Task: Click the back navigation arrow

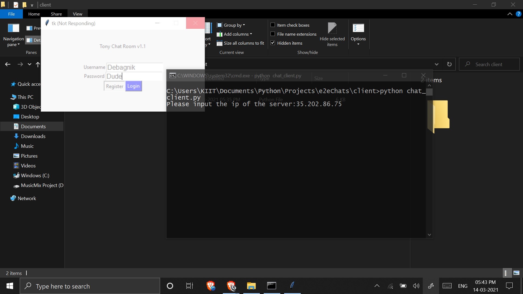Action: tap(7, 64)
